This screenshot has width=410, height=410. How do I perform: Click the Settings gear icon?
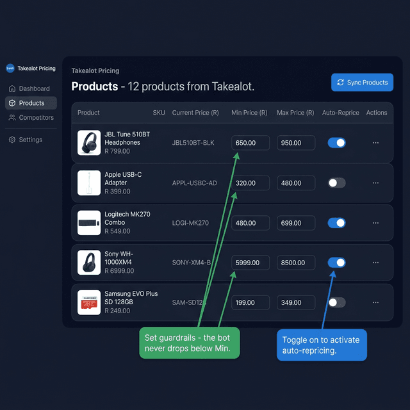coord(12,140)
